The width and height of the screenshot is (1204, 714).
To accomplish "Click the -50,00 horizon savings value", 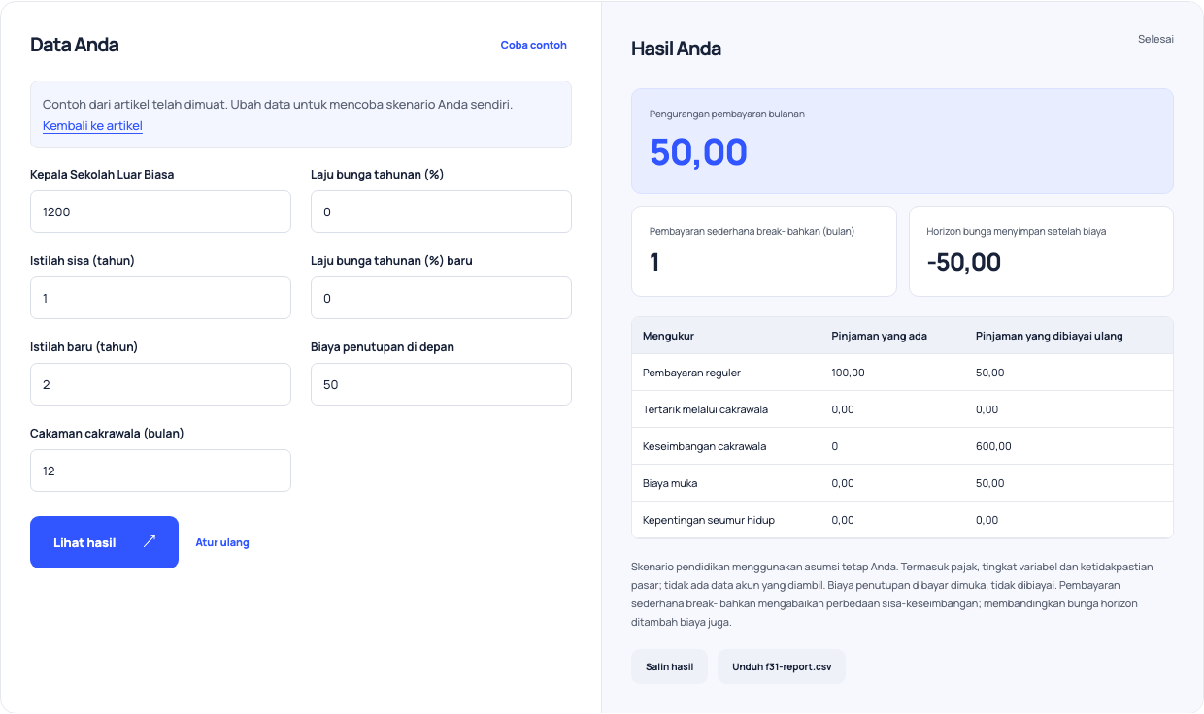I will point(964,262).
